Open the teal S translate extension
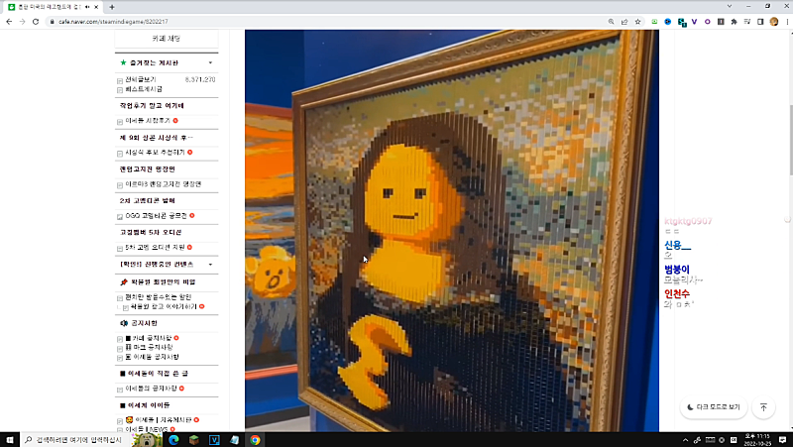 point(682,22)
